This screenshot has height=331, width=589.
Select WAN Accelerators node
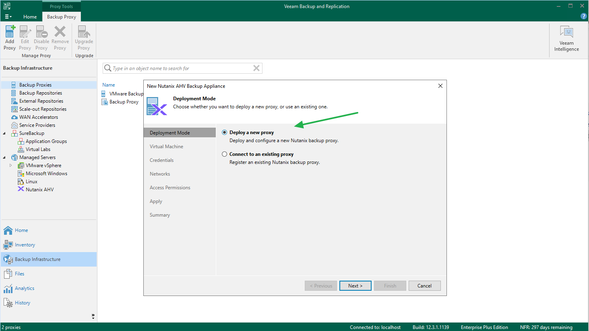[38, 117]
